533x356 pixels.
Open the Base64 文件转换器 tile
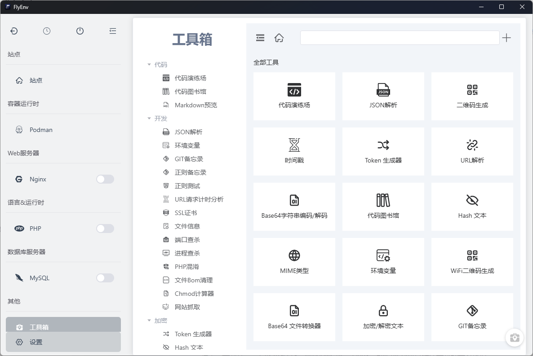pyautogui.click(x=294, y=317)
